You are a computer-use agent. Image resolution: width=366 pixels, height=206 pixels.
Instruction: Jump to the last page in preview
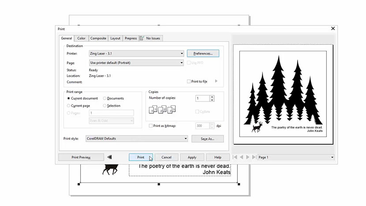[254, 157]
